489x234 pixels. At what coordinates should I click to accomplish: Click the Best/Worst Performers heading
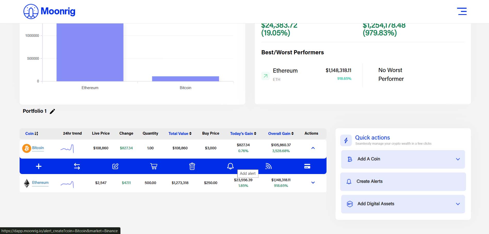(292, 53)
